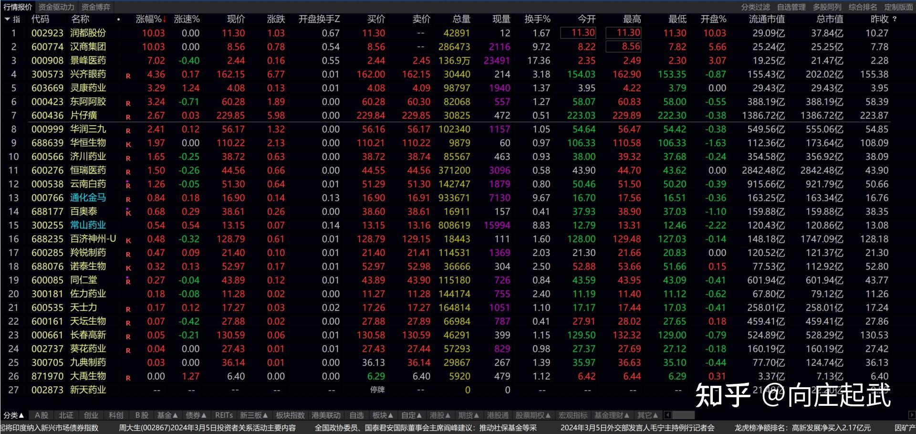This screenshot has height=434, width=916.
Task: Click the R marker beside 通化金马
Action: [128, 199]
